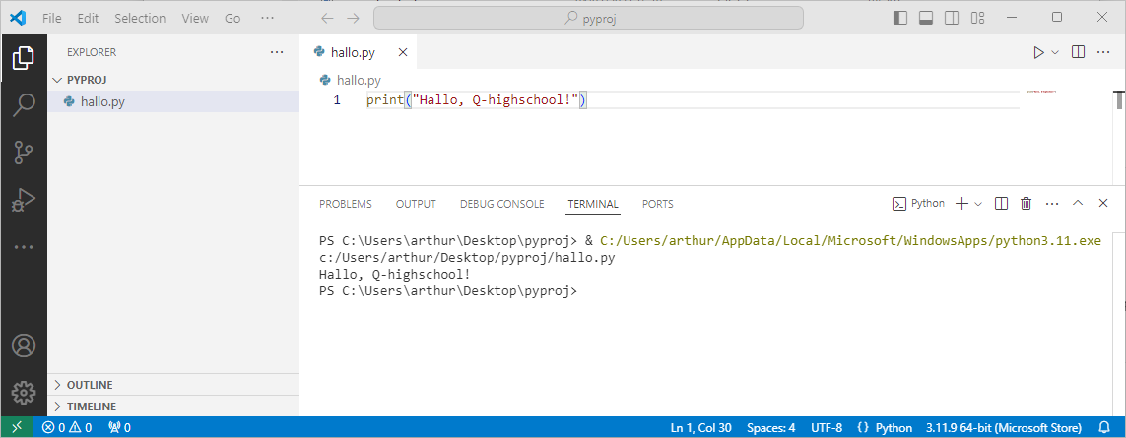Go forward with the right arrow
The height and width of the screenshot is (438, 1126).
[353, 18]
